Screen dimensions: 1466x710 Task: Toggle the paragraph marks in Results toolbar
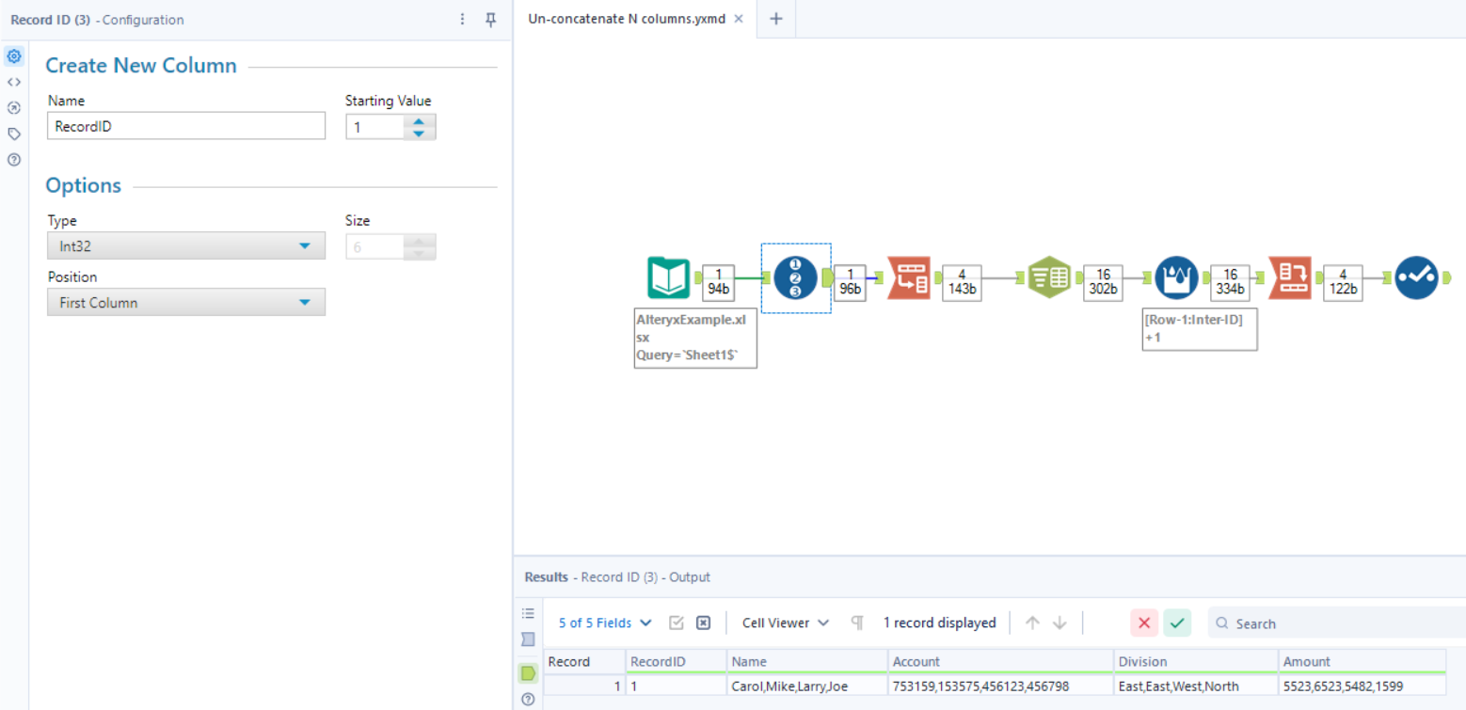point(855,623)
